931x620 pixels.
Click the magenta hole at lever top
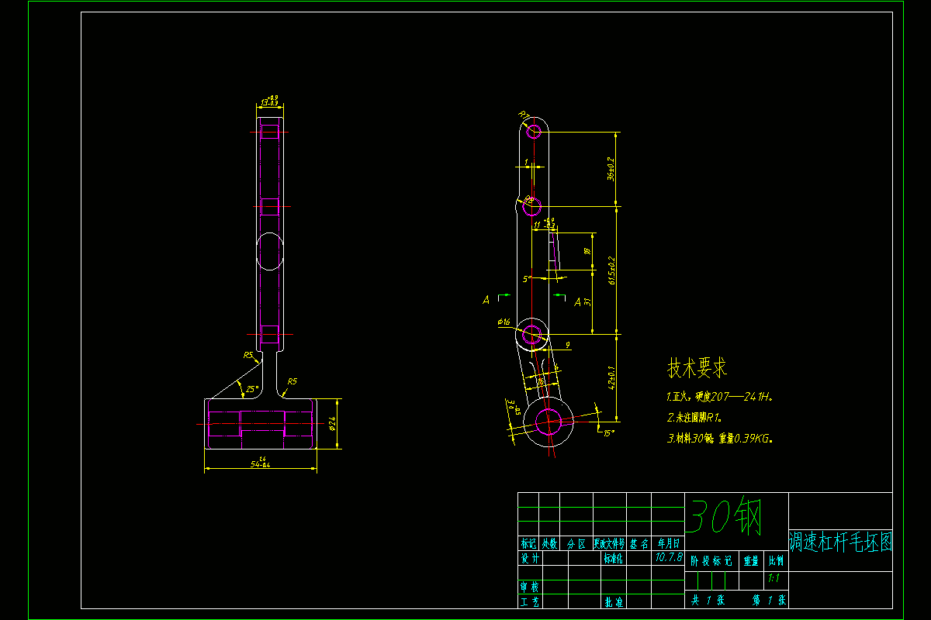click(533, 131)
